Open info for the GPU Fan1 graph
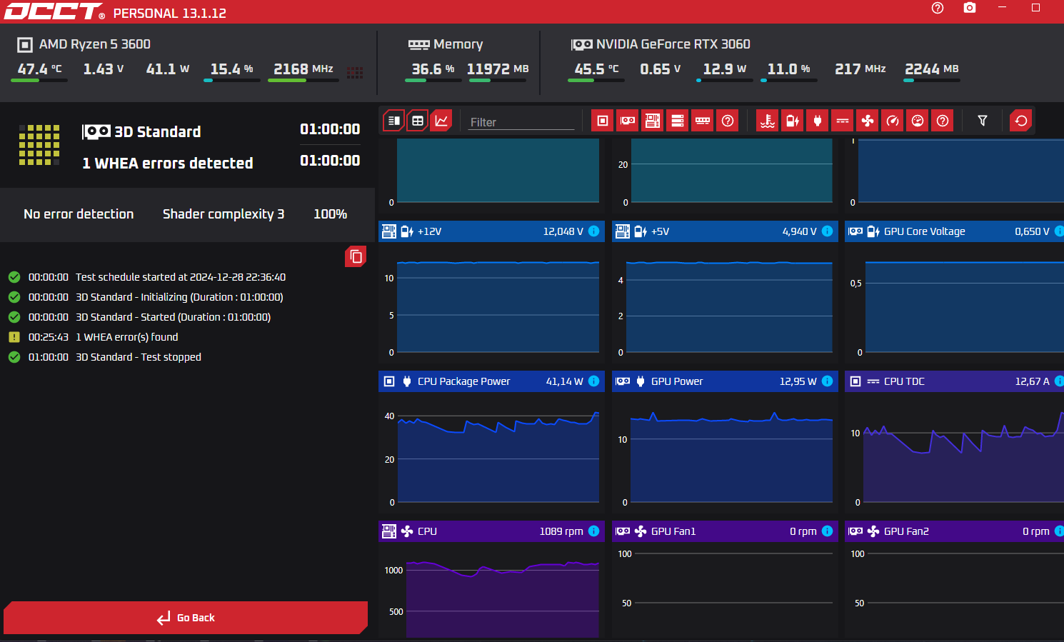 [827, 531]
